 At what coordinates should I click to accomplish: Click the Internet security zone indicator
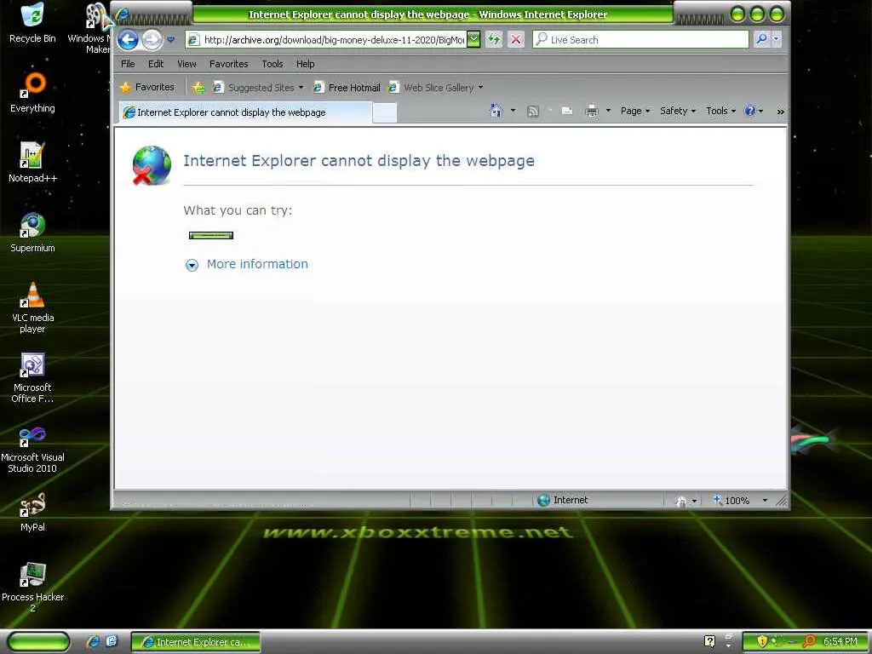tap(563, 500)
